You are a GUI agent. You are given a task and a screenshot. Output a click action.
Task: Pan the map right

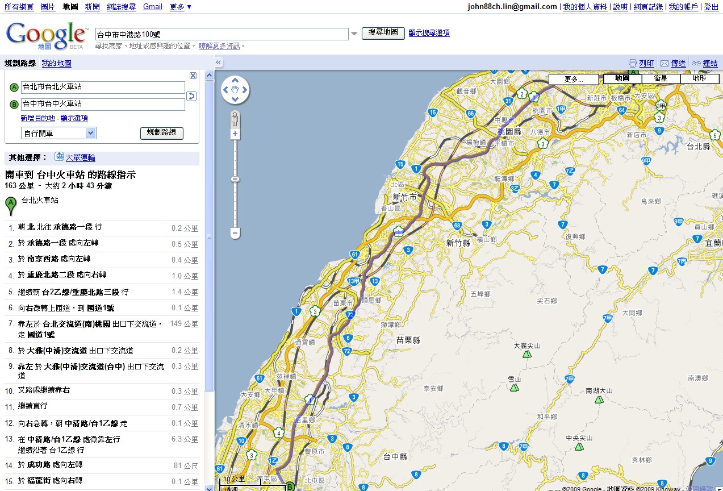coord(245,90)
